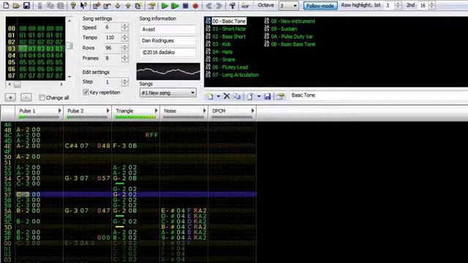Select instrument 06 - Flutey Lead

coord(230,67)
